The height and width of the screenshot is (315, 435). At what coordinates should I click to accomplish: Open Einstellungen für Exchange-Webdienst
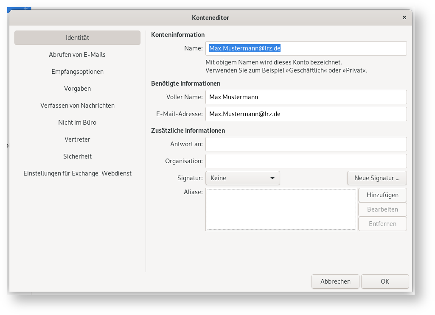[77, 173]
